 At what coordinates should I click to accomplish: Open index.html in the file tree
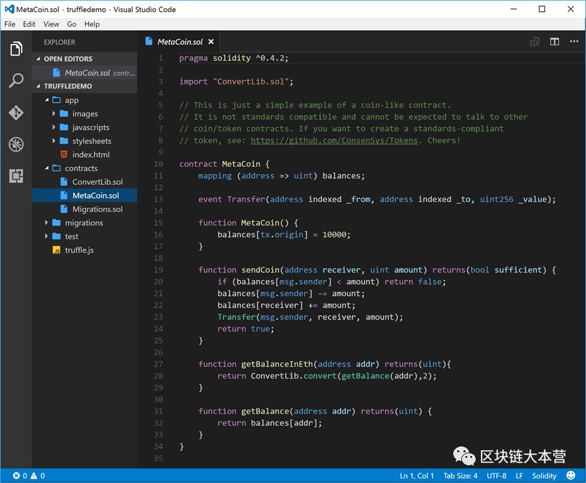pos(91,155)
